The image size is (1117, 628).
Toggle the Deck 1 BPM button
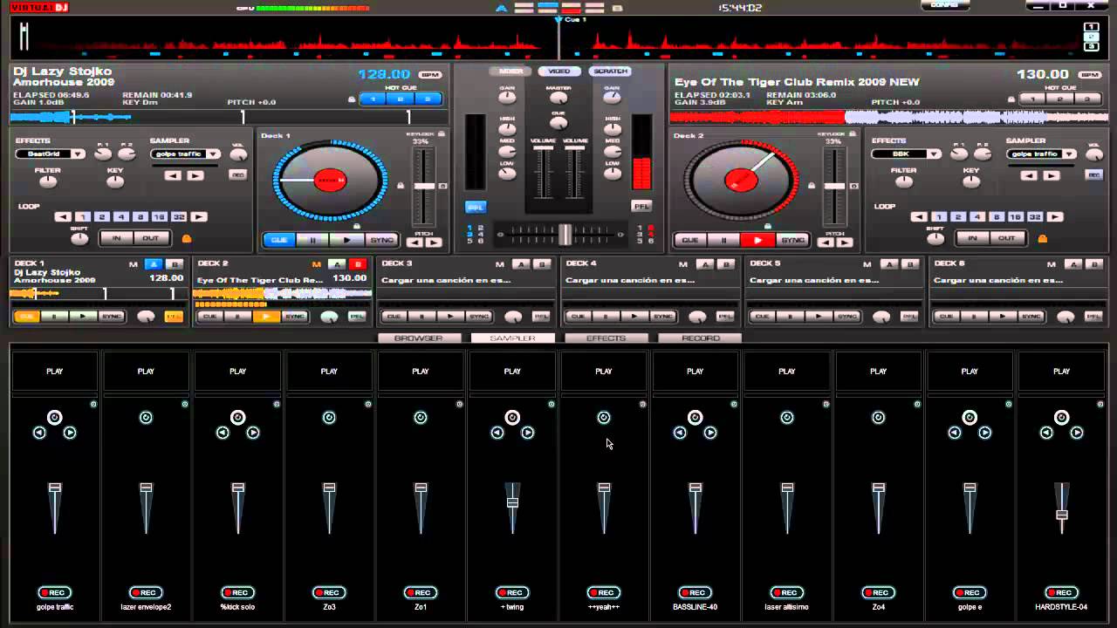tap(430, 75)
